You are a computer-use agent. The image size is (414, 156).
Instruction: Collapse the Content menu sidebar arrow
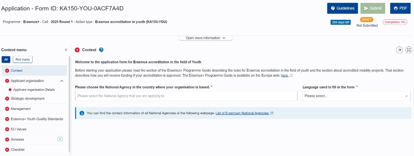click(66, 50)
